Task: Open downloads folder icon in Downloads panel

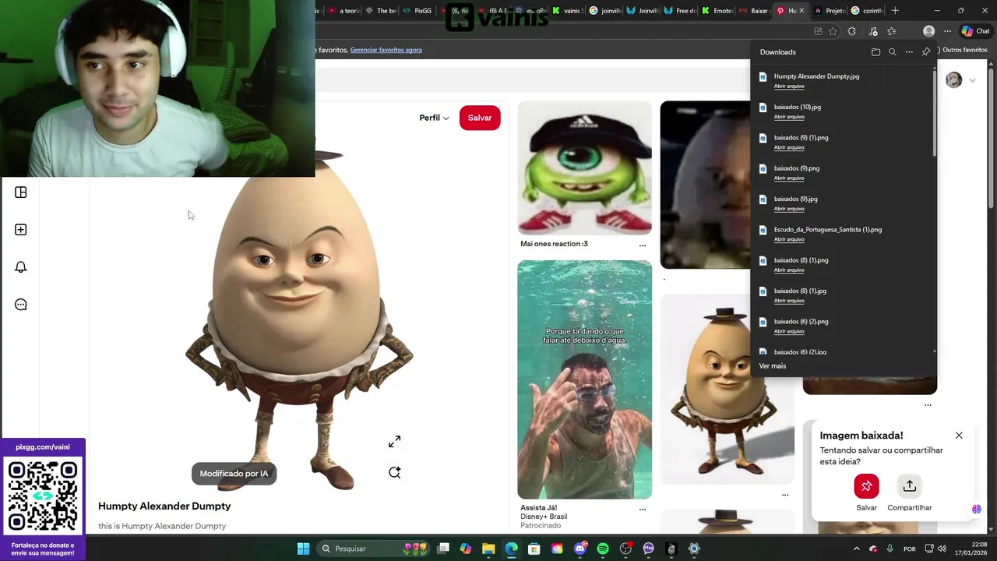Action: [x=875, y=52]
